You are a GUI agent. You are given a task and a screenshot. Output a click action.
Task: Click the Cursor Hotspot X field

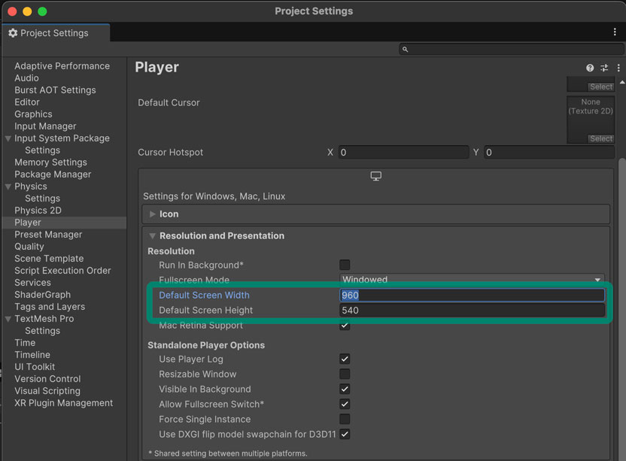coord(403,152)
